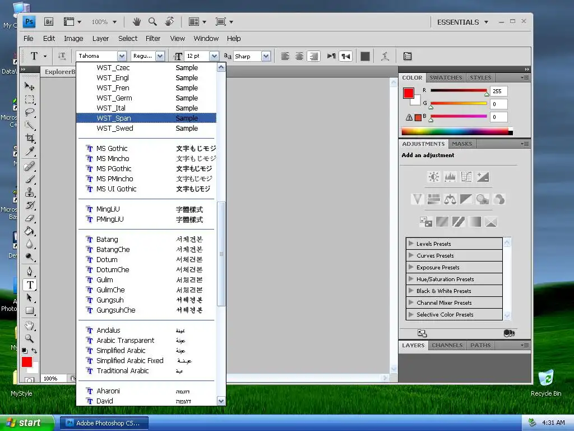Click the Exposure adjustment icon
574x431 pixels.
point(483,177)
